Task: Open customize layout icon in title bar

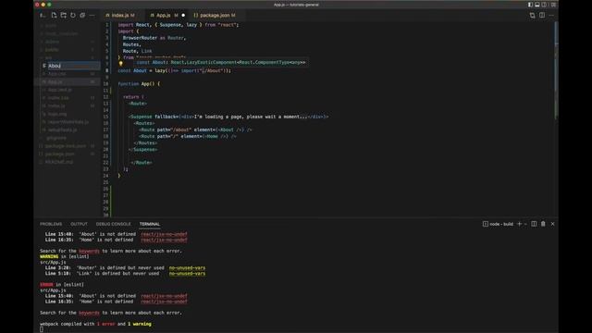Action: (553, 5)
